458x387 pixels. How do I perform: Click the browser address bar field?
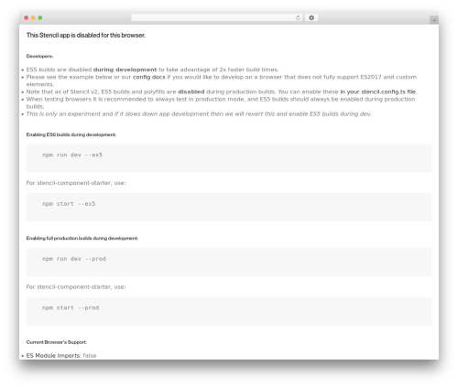tap(217, 17)
